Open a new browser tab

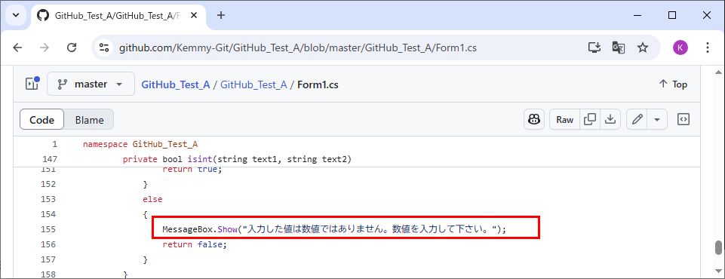tap(221, 15)
